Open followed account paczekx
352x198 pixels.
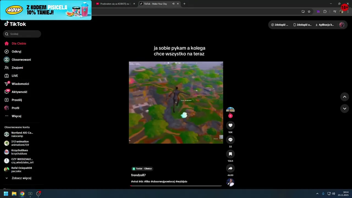[x=22, y=170]
